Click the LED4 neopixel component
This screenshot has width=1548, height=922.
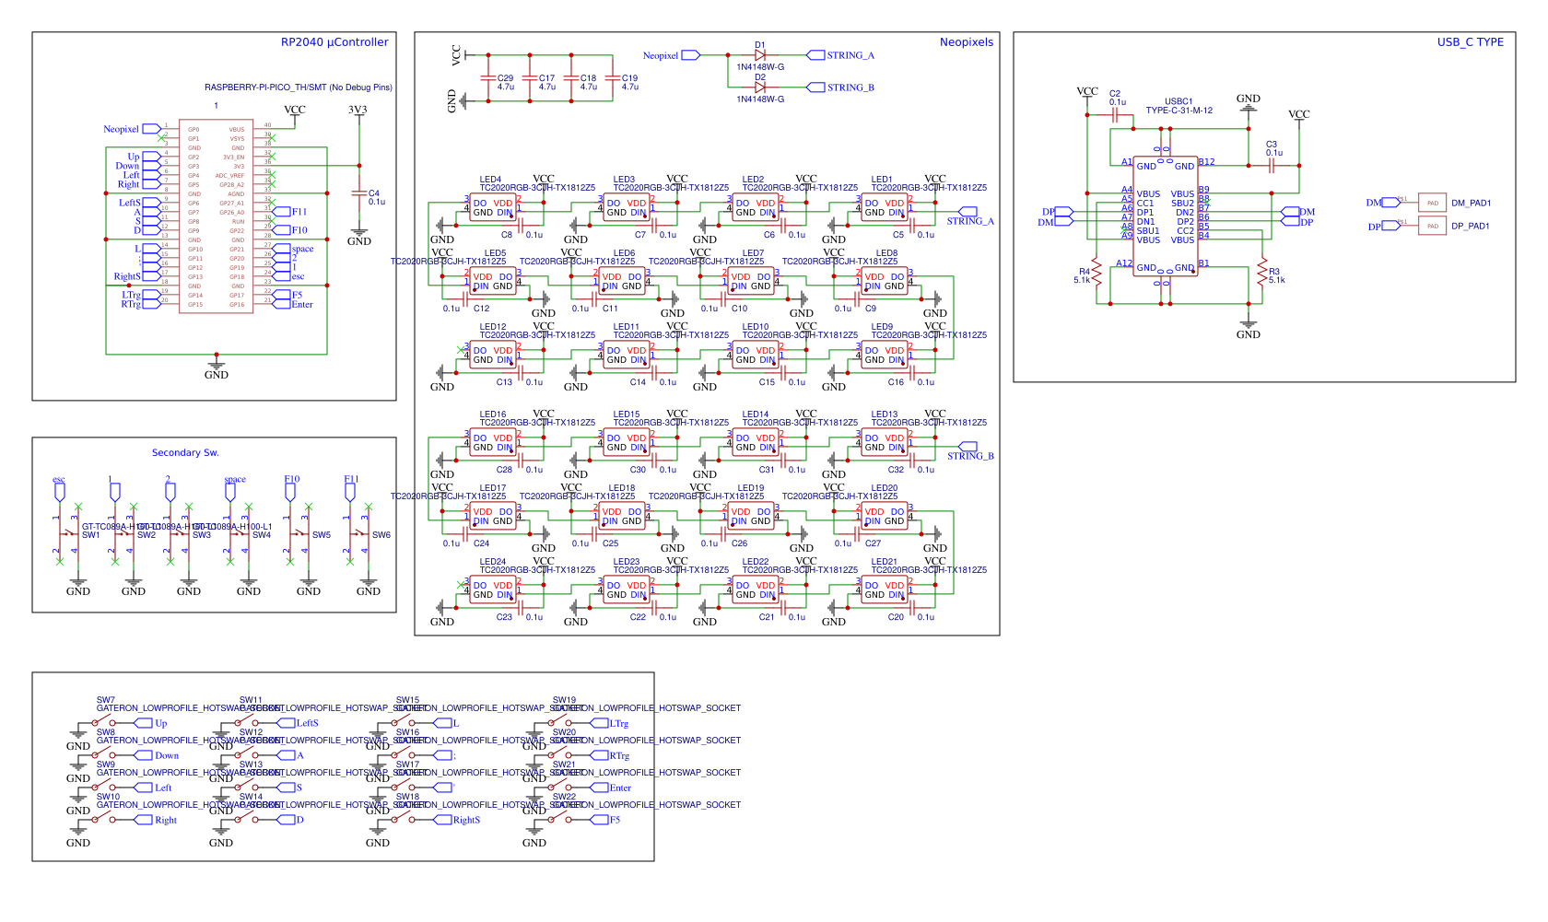click(x=493, y=208)
